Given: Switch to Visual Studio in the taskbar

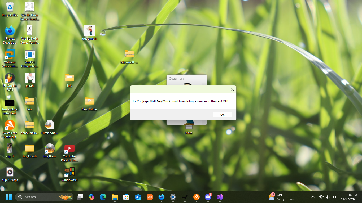Looking at the screenshot, I should [220, 197].
